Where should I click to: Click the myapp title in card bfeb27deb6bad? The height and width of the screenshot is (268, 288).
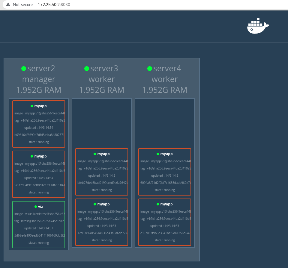tap(103, 154)
